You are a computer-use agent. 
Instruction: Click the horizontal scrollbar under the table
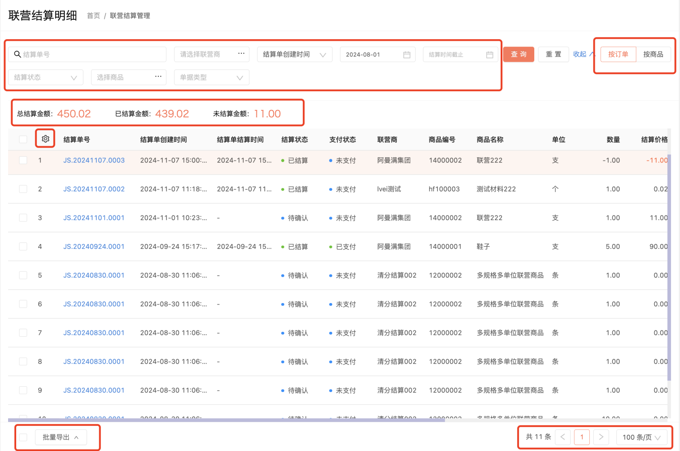click(227, 420)
